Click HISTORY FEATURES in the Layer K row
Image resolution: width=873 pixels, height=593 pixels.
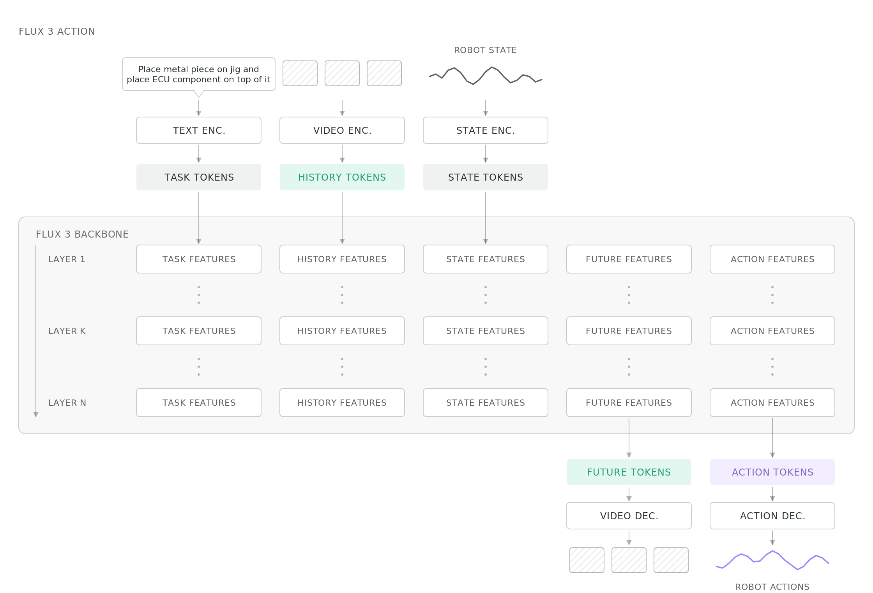[342, 331]
